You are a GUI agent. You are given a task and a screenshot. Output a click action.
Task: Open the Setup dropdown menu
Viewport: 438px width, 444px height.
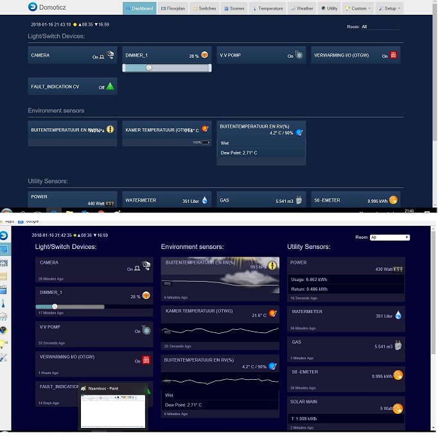tap(389, 8)
